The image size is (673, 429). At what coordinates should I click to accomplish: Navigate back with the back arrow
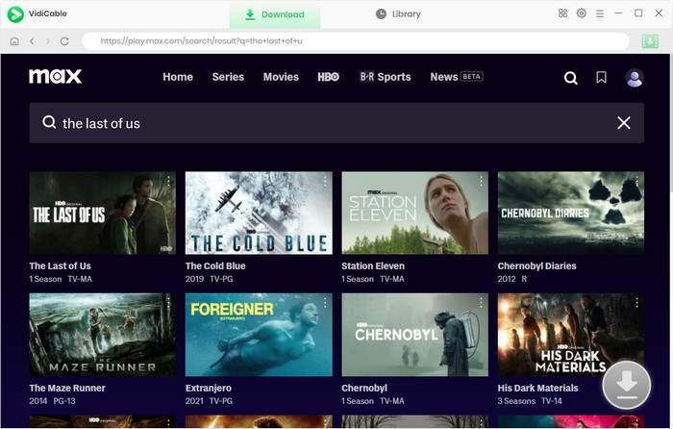point(32,41)
